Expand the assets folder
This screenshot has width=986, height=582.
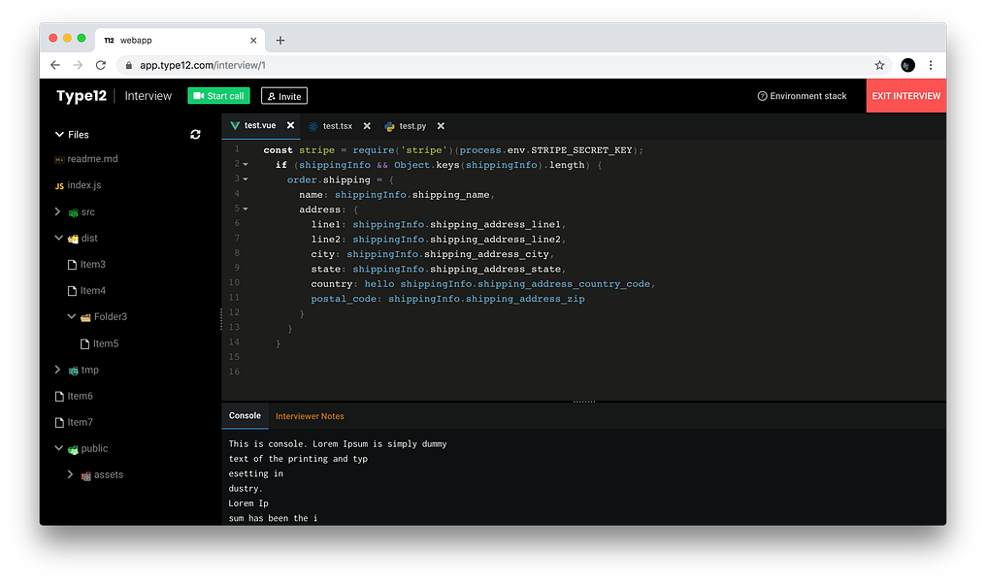click(71, 474)
